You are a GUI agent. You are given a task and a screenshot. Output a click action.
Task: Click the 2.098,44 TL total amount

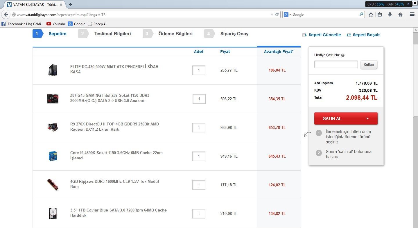click(362, 98)
